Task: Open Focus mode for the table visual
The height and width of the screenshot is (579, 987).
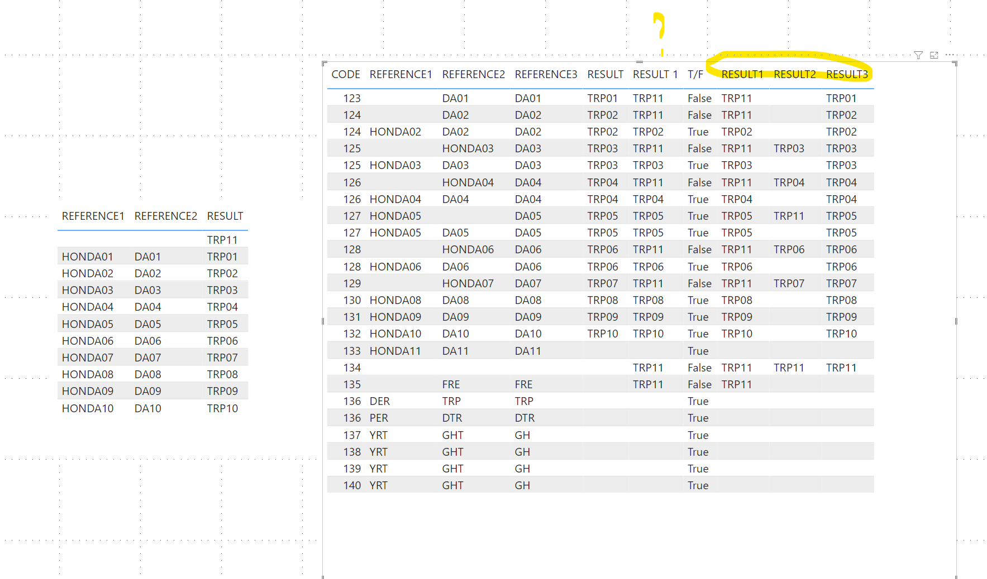Action: [934, 55]
